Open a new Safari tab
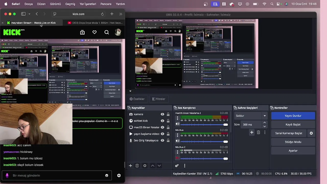327x184 pixels. (112, 14)
